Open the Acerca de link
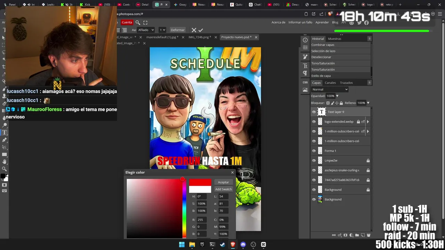The image size is (445, 250). click(x=278, y=22)
